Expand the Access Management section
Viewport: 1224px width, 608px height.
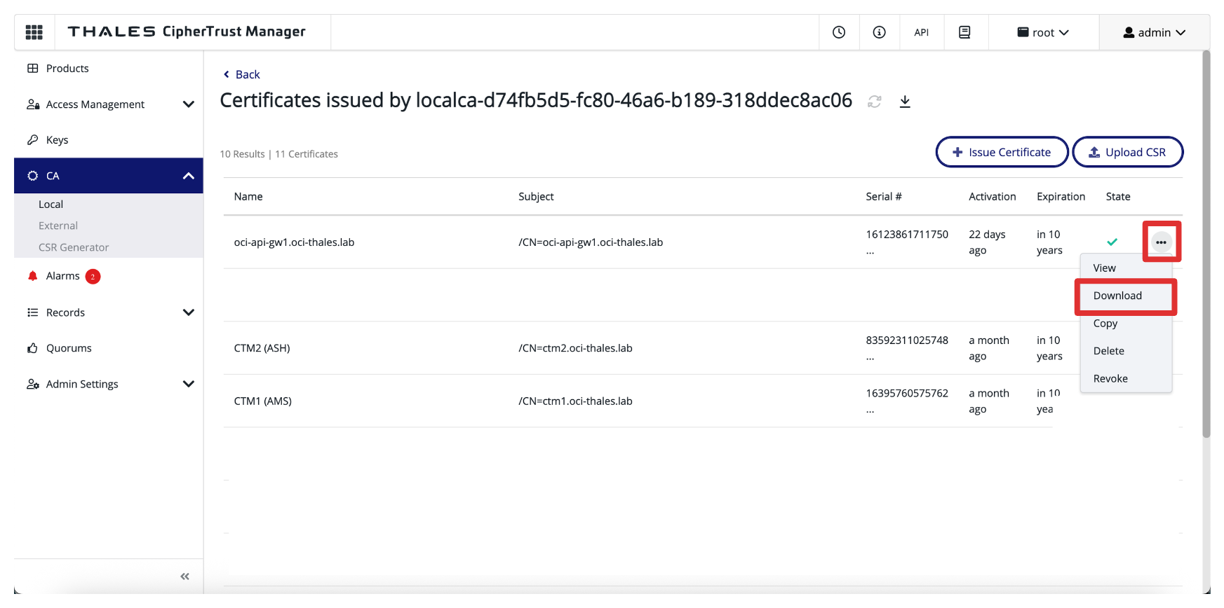188,104
